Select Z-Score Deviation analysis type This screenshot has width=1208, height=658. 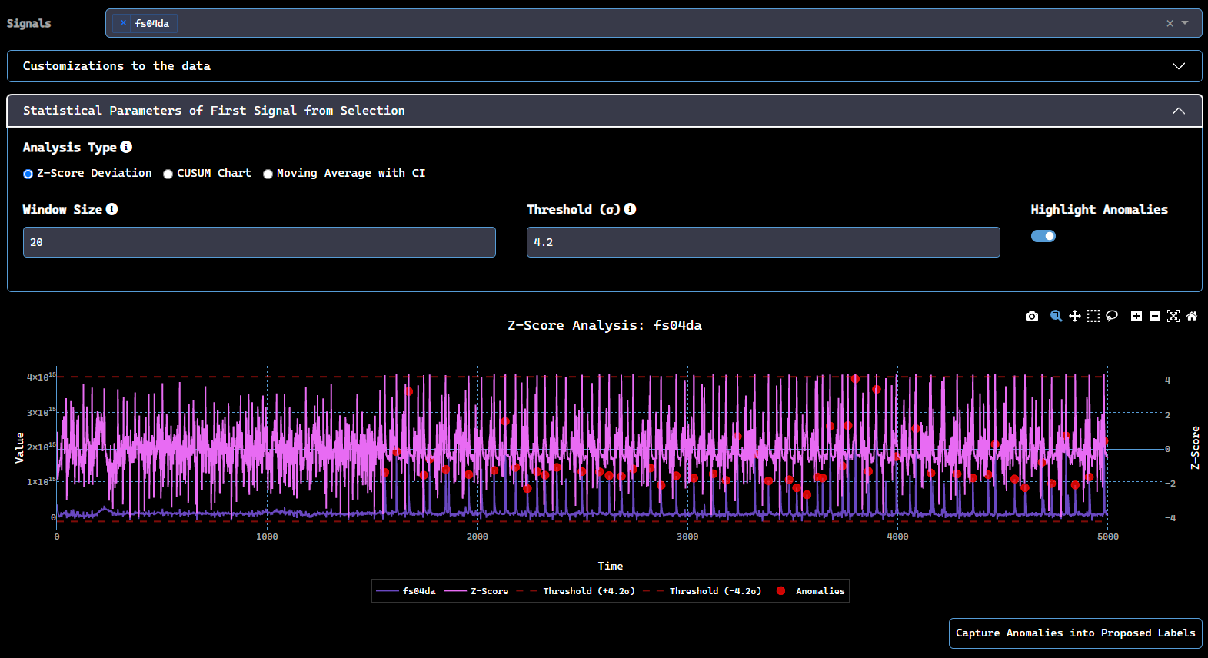[x=28, y=174]
